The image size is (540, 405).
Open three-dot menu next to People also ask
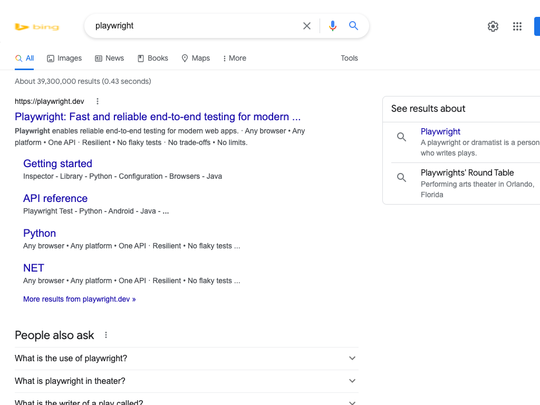tap(106, 335)
